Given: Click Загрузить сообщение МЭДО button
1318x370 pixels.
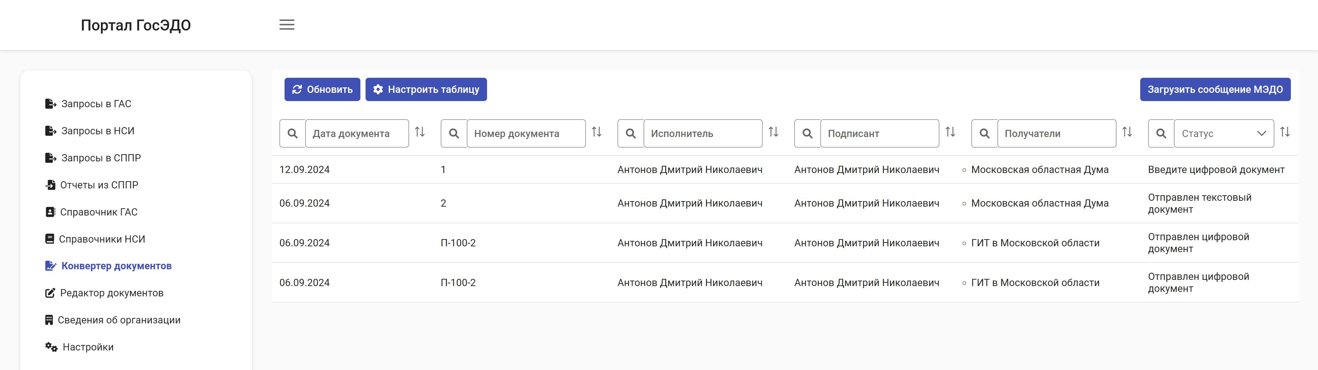Looking at the screenshot, I should [1215, 89].
